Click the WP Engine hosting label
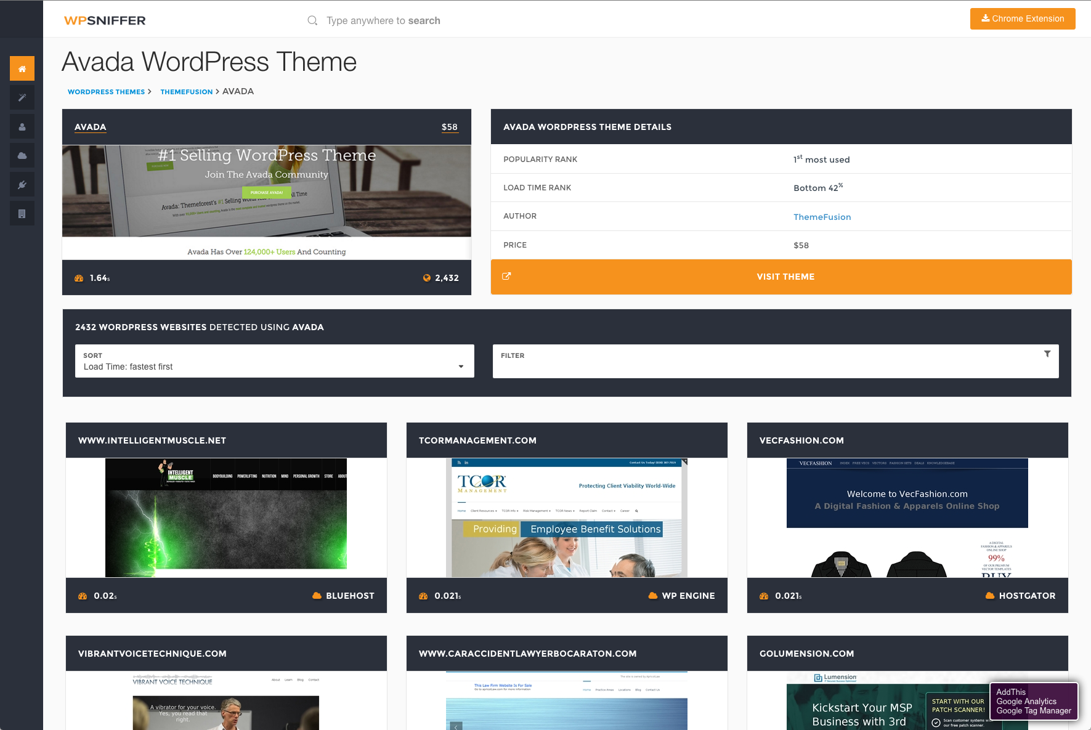This screenshot has width=1091, height=730. point(688,596)
